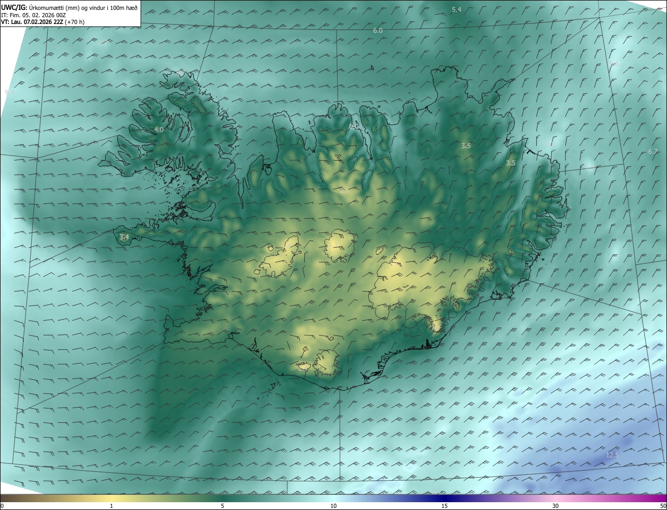
Task: Click the 4.0 value in the Westfjords
Action: [159, 129]
